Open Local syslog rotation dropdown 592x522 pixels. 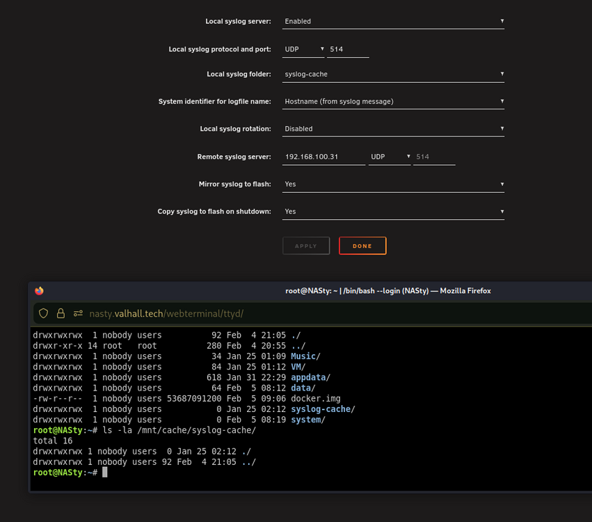[x=393, y=129]
